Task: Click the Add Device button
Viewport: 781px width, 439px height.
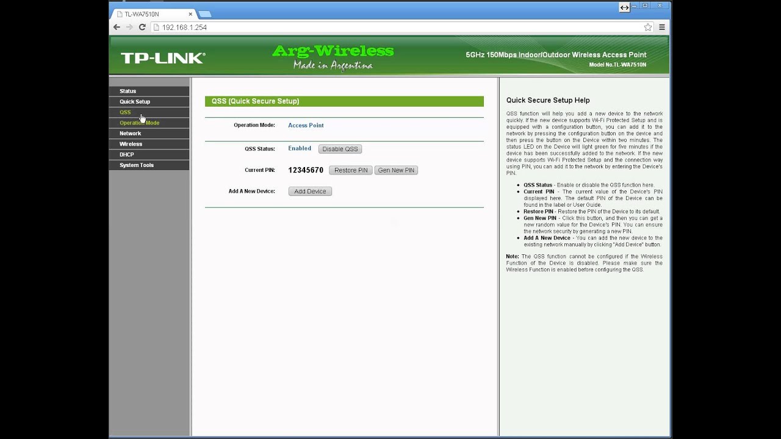Action: [310, 191]
